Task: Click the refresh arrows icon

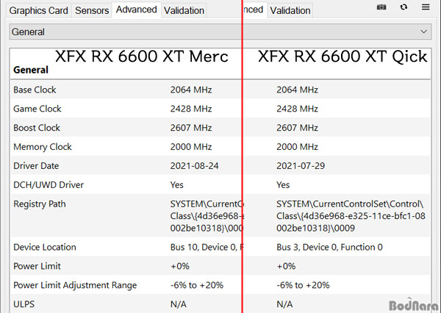Action: [x=404, y=7]
